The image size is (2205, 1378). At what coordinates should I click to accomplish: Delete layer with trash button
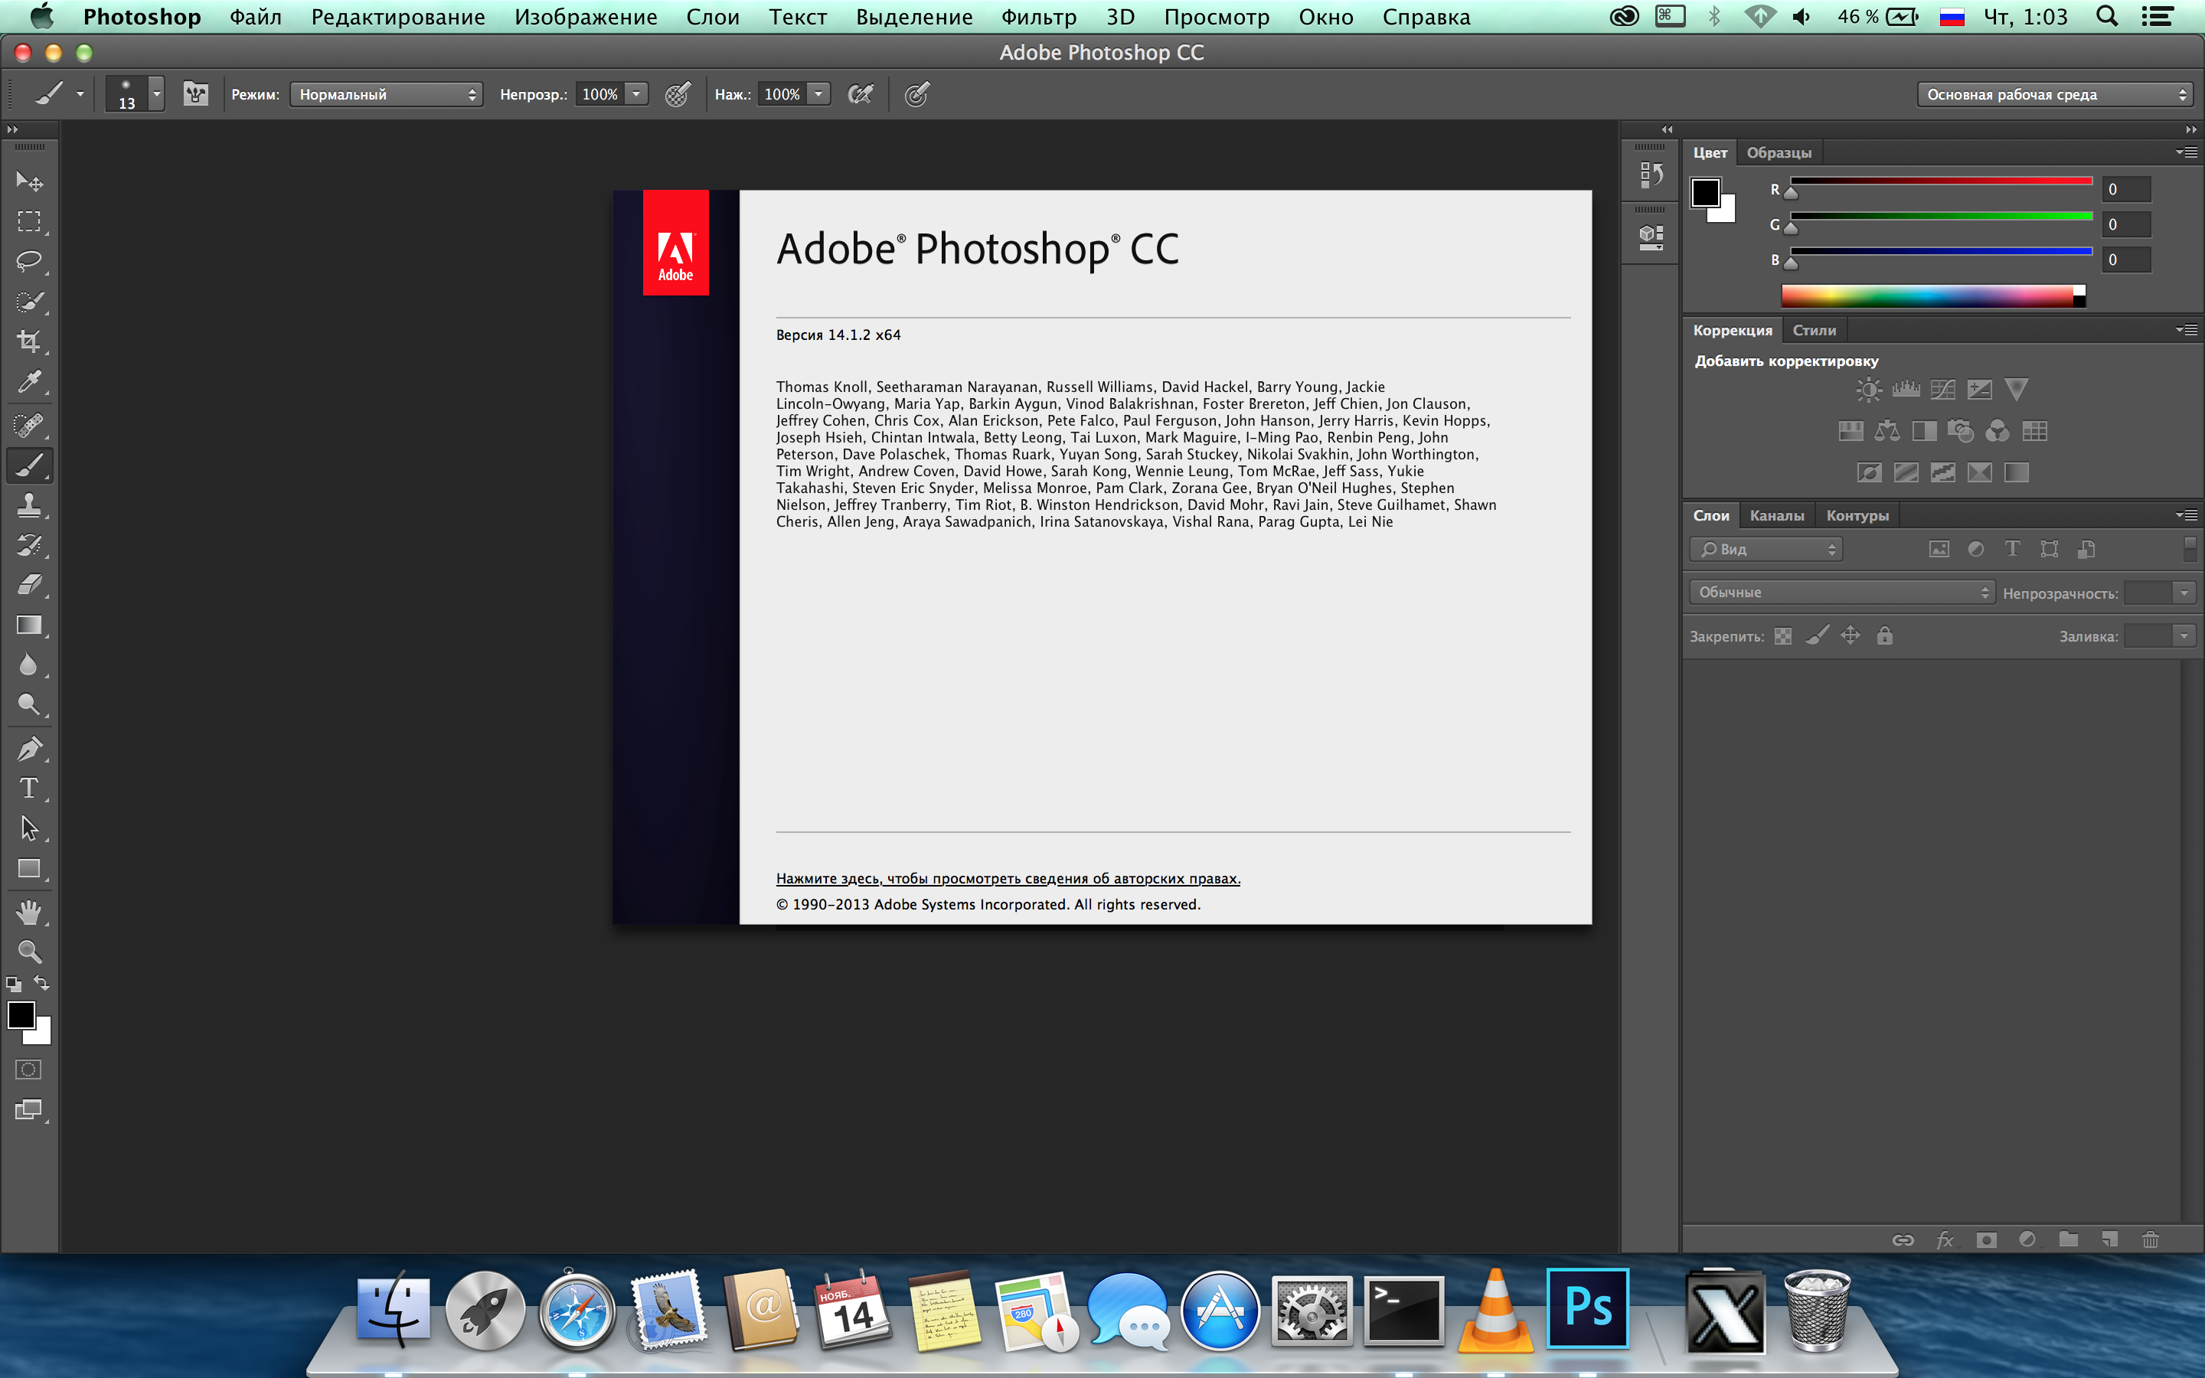(2151, 1239)
